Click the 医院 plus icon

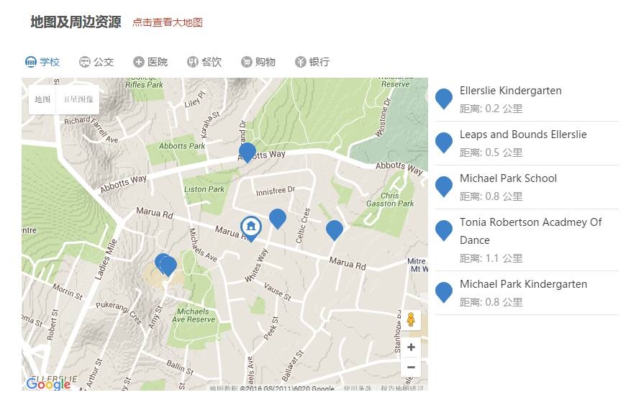pos(139,62)
